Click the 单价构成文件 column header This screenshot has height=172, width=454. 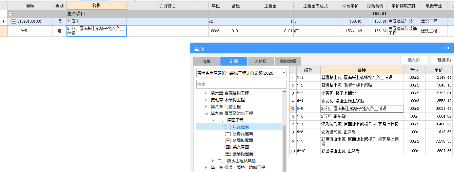click(x=404, y=6)
